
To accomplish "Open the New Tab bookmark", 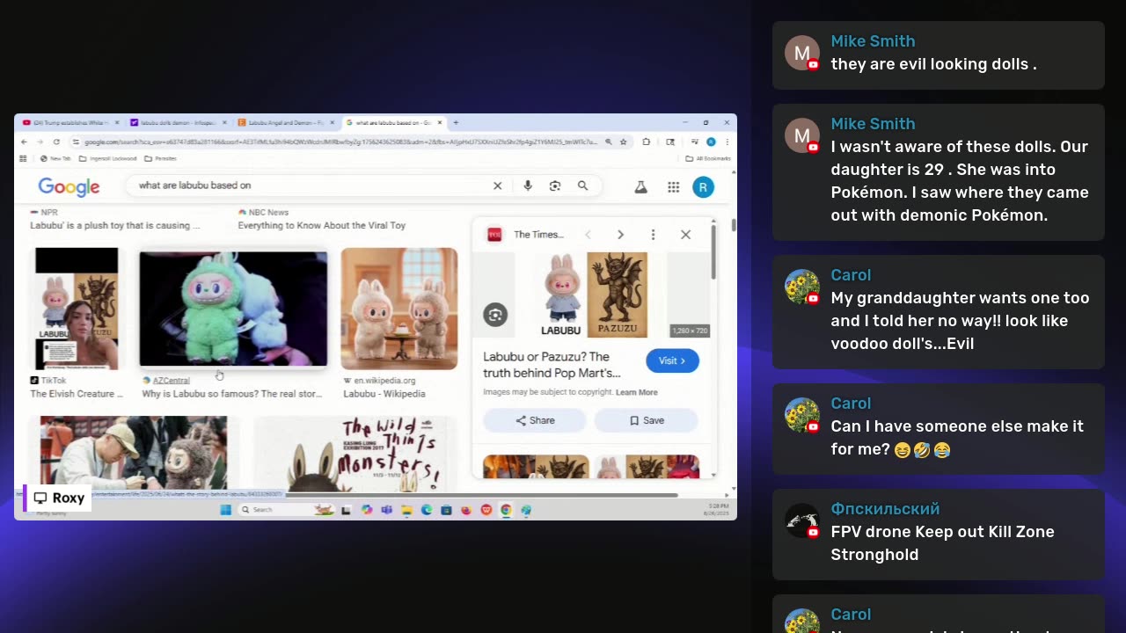I will [x=55, y=159].
